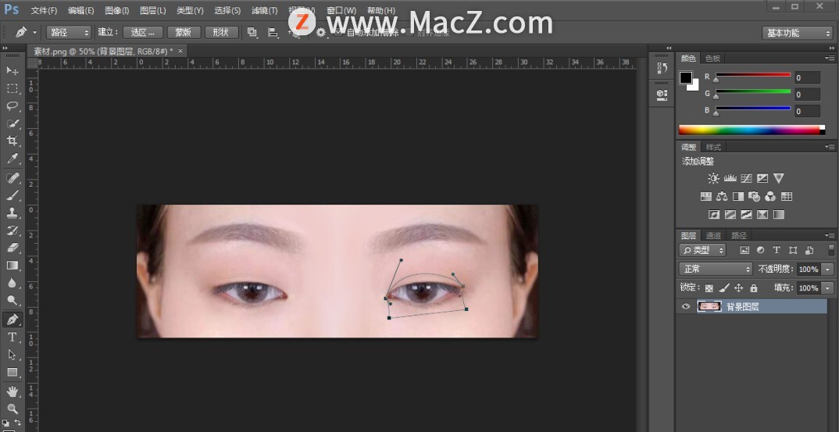
Task: Add a Brightness/Contrast adjustment
Action: click(x=713, y=179)
